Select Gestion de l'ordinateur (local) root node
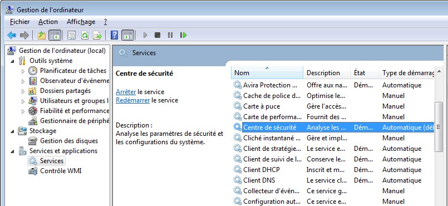Image resolution: width=448 pixels, height=206 pixels. click(x=62, y=51)
